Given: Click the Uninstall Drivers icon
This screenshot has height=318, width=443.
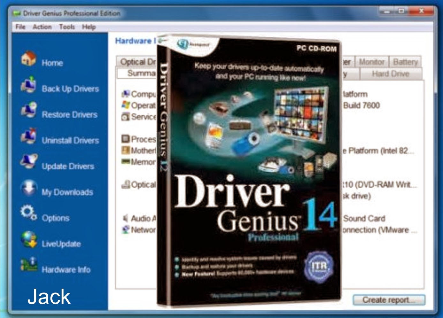Looking at the screenshot, I should click(29, 136).
